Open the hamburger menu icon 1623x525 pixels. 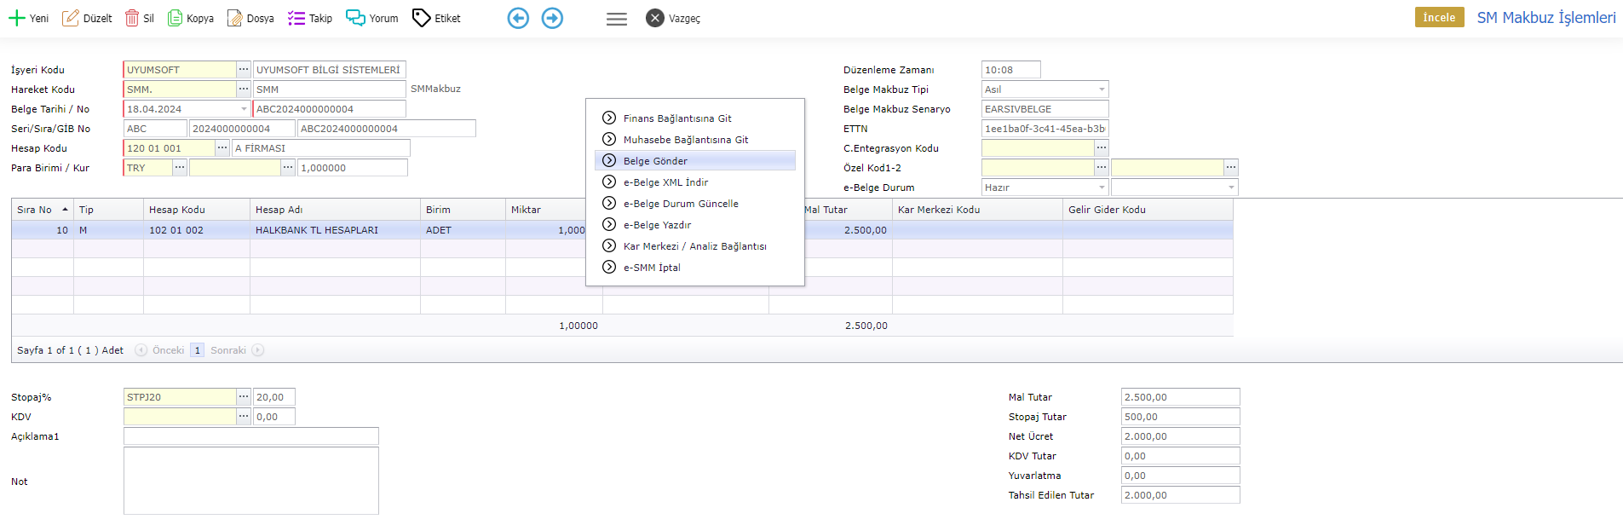617,19
